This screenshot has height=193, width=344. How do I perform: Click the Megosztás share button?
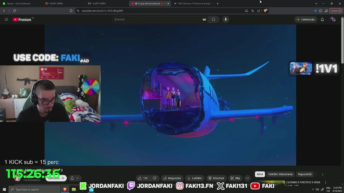pos(172,178)
